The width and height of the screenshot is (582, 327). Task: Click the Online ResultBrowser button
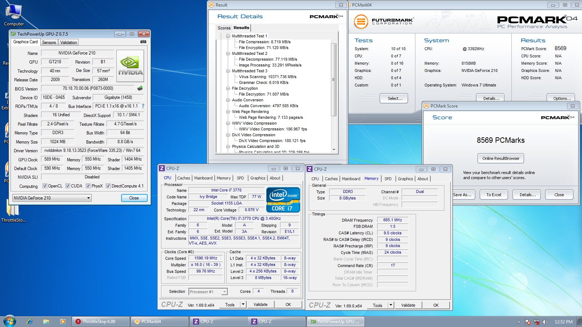click(501, 158)
